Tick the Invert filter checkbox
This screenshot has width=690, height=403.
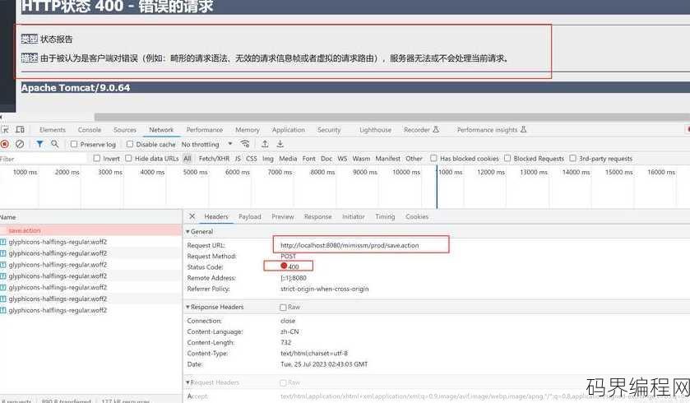pyautogui.click(x=97, y=159)
